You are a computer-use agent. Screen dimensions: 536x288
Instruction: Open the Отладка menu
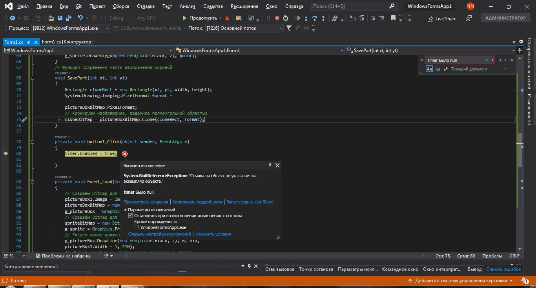(x=146, y=6)
